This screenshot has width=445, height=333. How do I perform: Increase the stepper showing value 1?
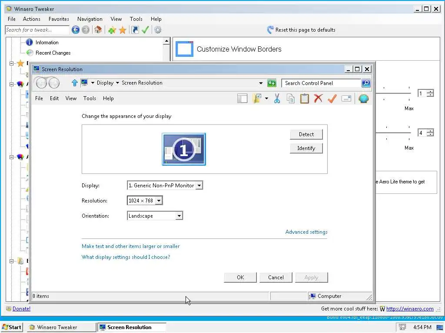[431, 91]
